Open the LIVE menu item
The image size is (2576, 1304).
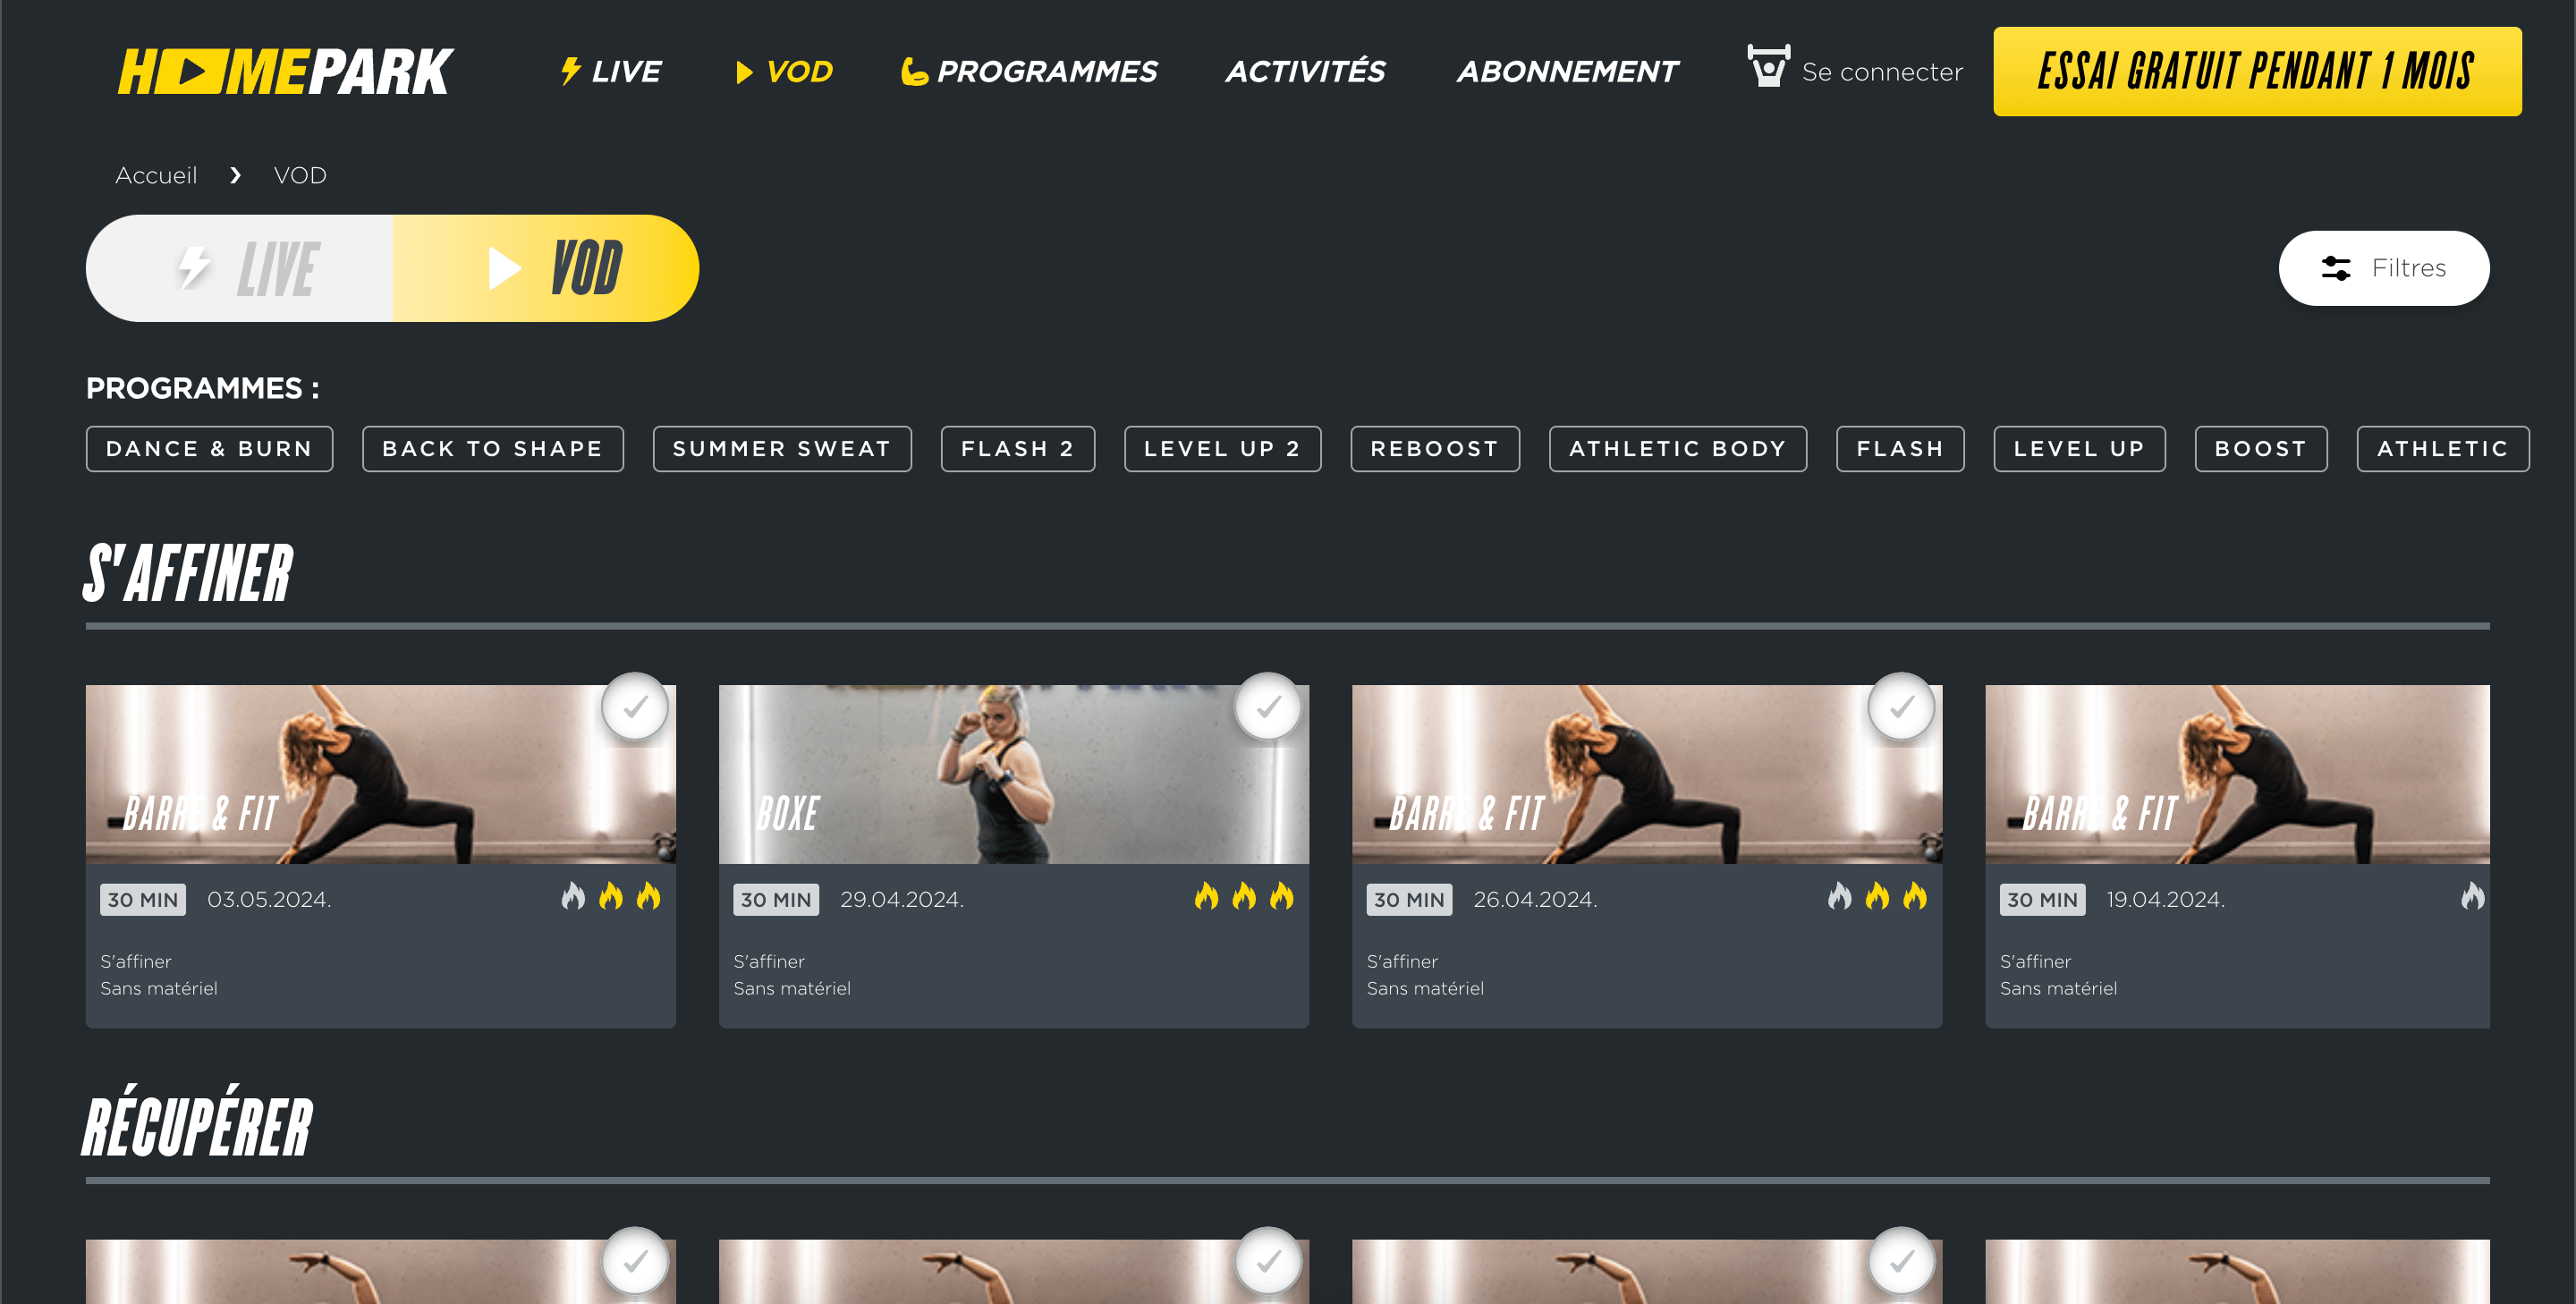coord(611,72)
